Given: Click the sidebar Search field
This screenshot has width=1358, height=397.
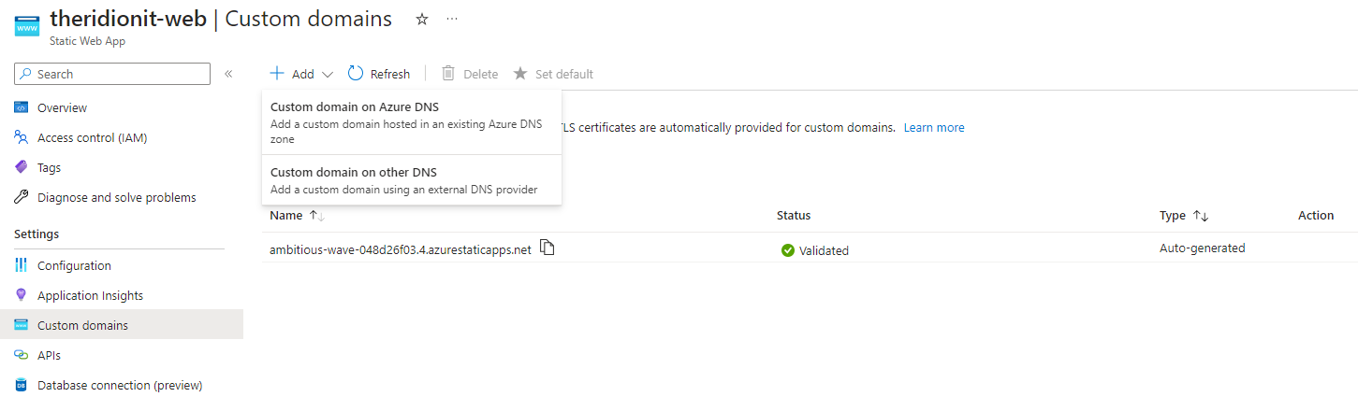Looking at the screenshot, I should pos(112,74).
